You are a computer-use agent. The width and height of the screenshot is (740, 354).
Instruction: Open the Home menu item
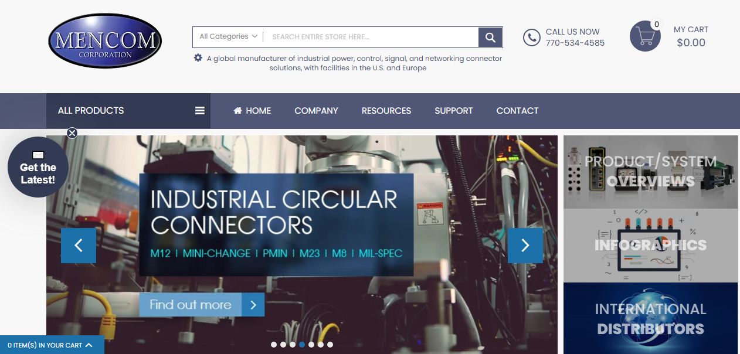pyautogui.click(x=252, y=111)
